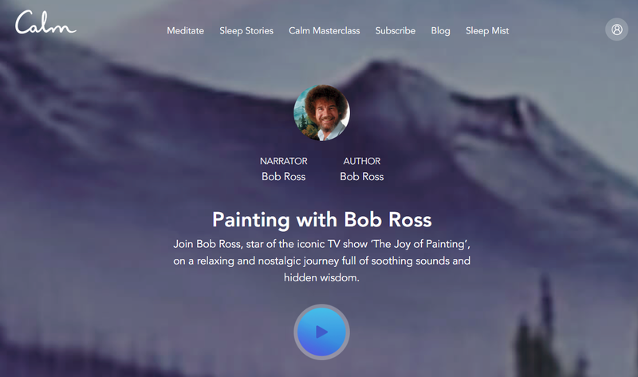Open the Meditate menu item
The width and height of the screenshot is (638, 377).
point(185,31)
